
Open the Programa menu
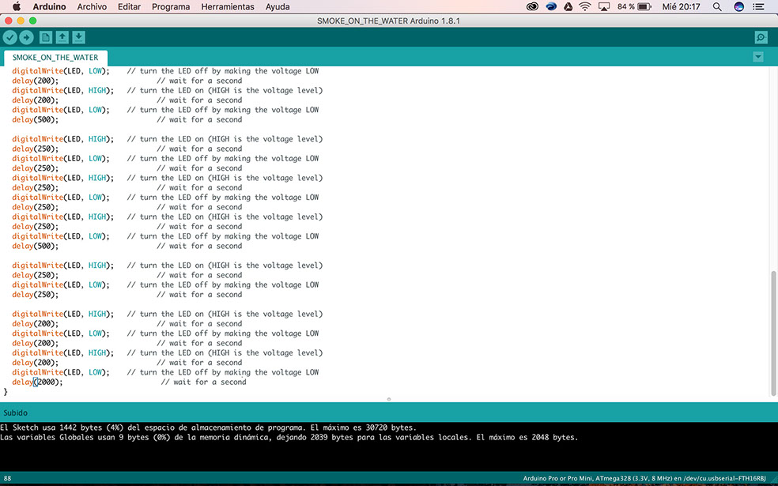[x=171, y=7]
